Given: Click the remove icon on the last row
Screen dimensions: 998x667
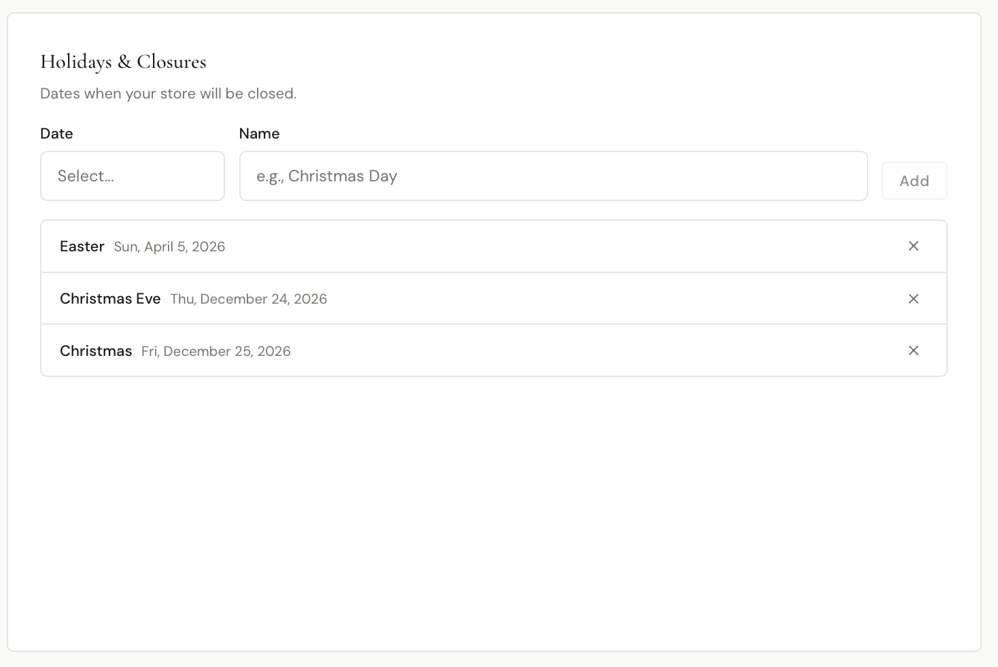Looking at the screenshot, I should click(x=914, y=350).
